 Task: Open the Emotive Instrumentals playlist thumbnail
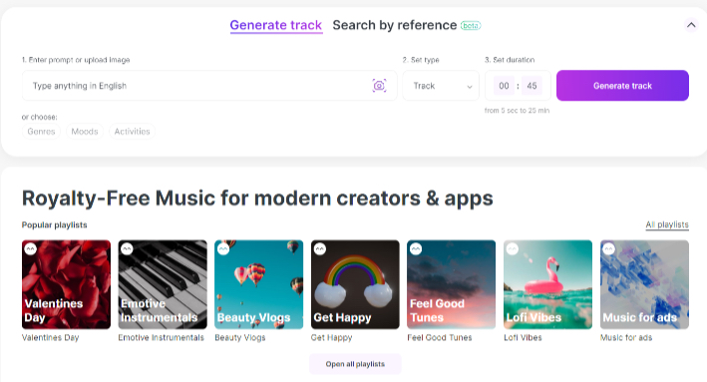pos(163,284)
